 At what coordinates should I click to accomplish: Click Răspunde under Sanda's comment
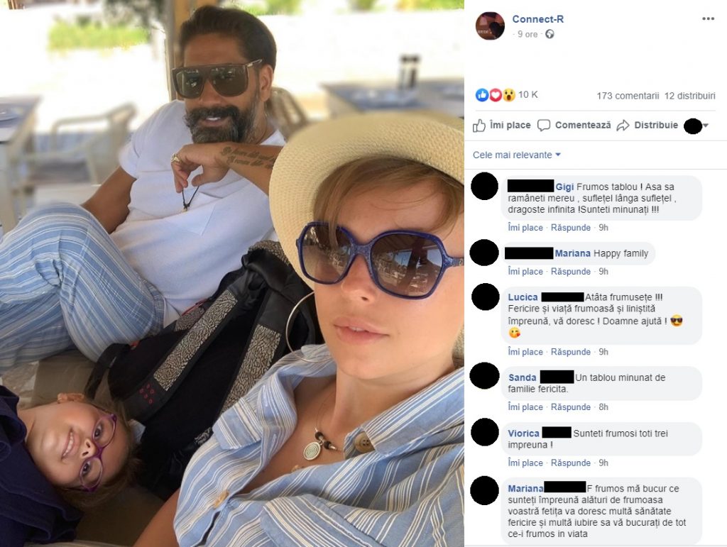tap(571, 407)
